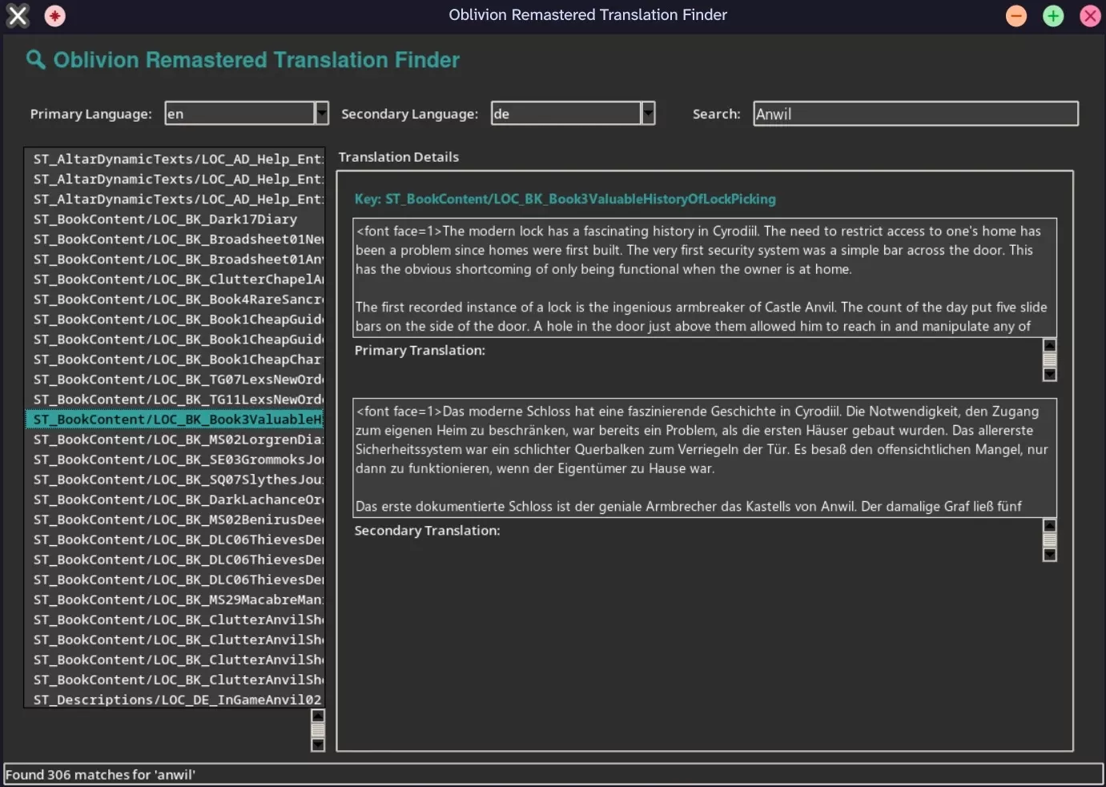
Task: Select the LOC_BK_ClutterChapelA result
Action: [175, 279]
